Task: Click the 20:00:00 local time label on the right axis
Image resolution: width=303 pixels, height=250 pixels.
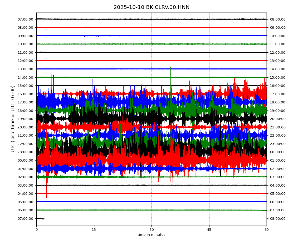Action: click(277, 119)
